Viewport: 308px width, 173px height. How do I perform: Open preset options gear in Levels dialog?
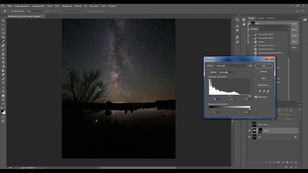click(x=250, y=66)
